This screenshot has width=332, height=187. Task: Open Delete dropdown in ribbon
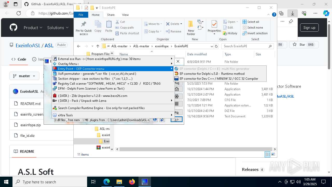(x=174, y=24)
